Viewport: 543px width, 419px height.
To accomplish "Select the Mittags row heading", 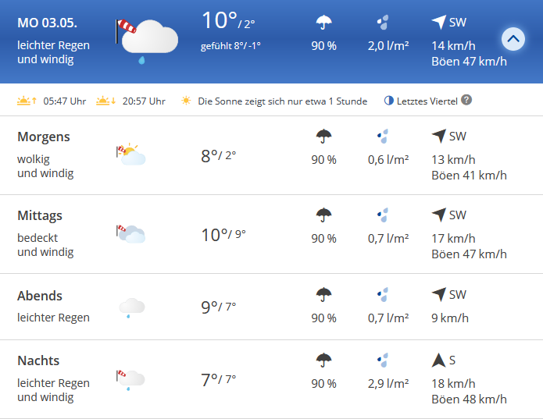I will [x=40, y=215].
